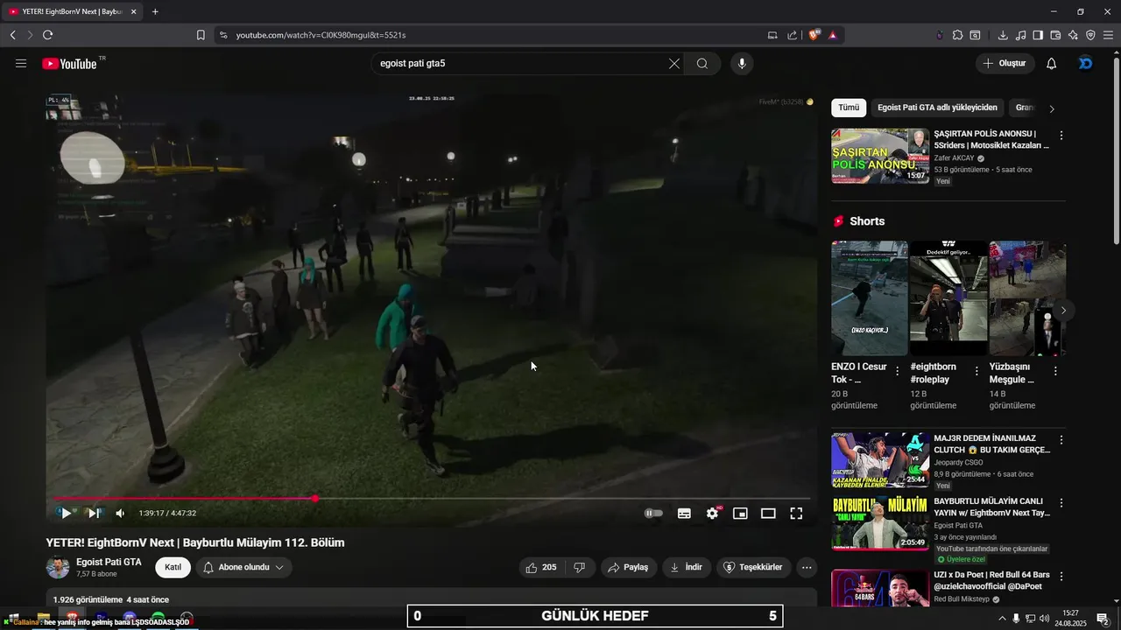
Task: Share this page from address bar
Action: click(792, 35)
